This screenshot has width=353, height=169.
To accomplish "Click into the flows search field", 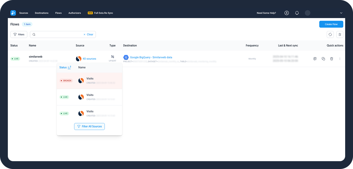I will tap(63, 34).
